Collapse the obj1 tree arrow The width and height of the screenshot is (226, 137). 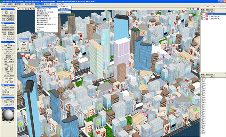(209, 14)
